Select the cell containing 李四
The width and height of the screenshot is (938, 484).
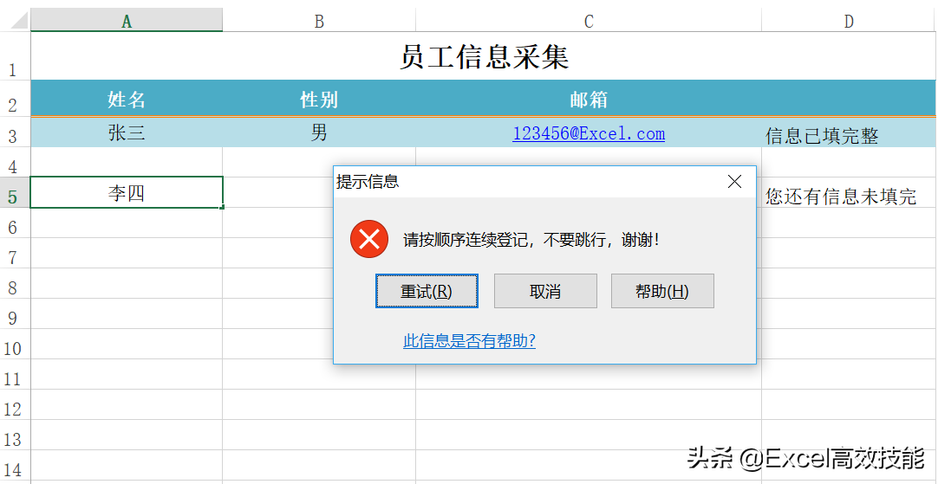point(127,192)
